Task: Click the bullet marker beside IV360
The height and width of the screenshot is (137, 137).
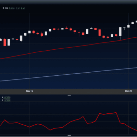Action: click(x=2, y=100)
